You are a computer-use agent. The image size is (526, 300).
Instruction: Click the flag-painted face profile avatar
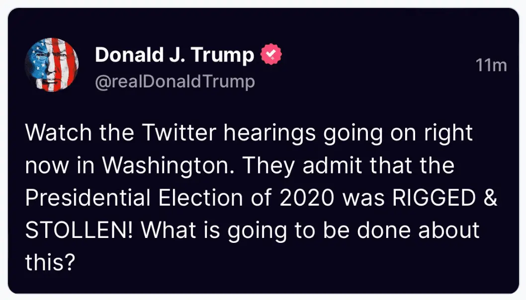pos(51,65)
